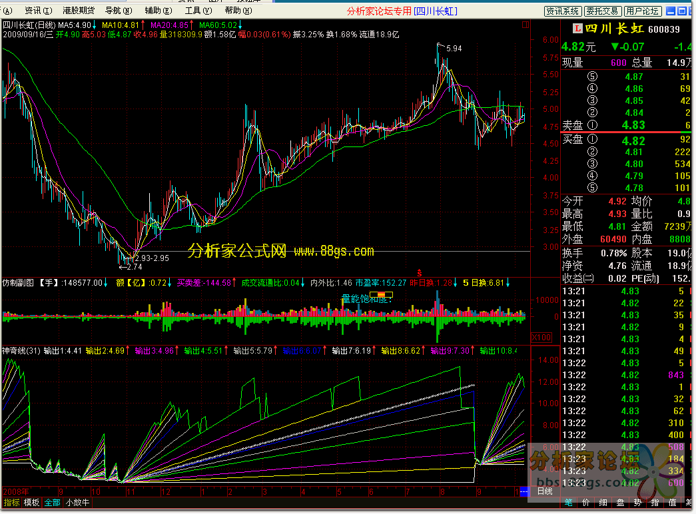The width and height of the screenshot is (696, 514).
Task: Click the 输出2:4.69 label
Action: pyautogui.click(x=105, y=351)
